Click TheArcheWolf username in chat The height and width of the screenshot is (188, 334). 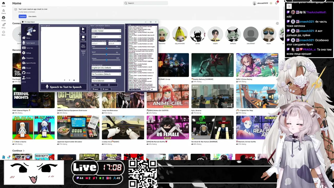pos(316,12)
